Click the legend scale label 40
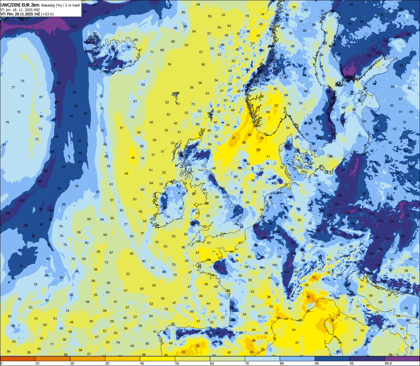 tap(142, 363)
